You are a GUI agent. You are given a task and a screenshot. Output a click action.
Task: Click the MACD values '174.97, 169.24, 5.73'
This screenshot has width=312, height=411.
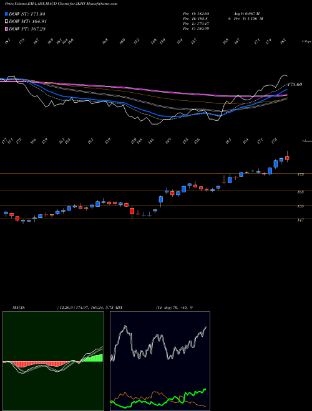[95, 308]
